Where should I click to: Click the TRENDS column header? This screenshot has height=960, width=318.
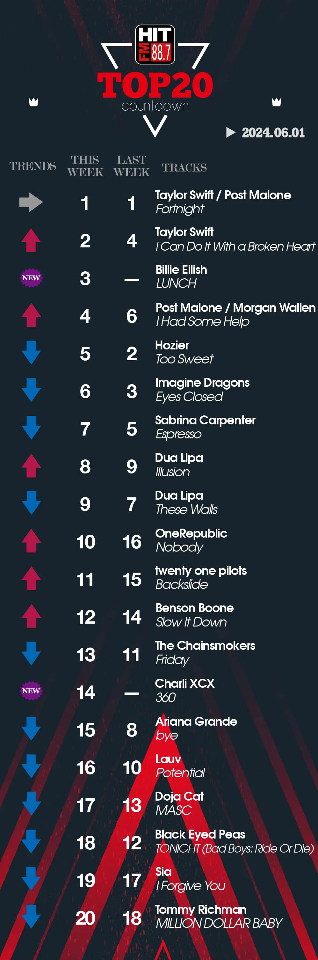click(x=33, y=166)
